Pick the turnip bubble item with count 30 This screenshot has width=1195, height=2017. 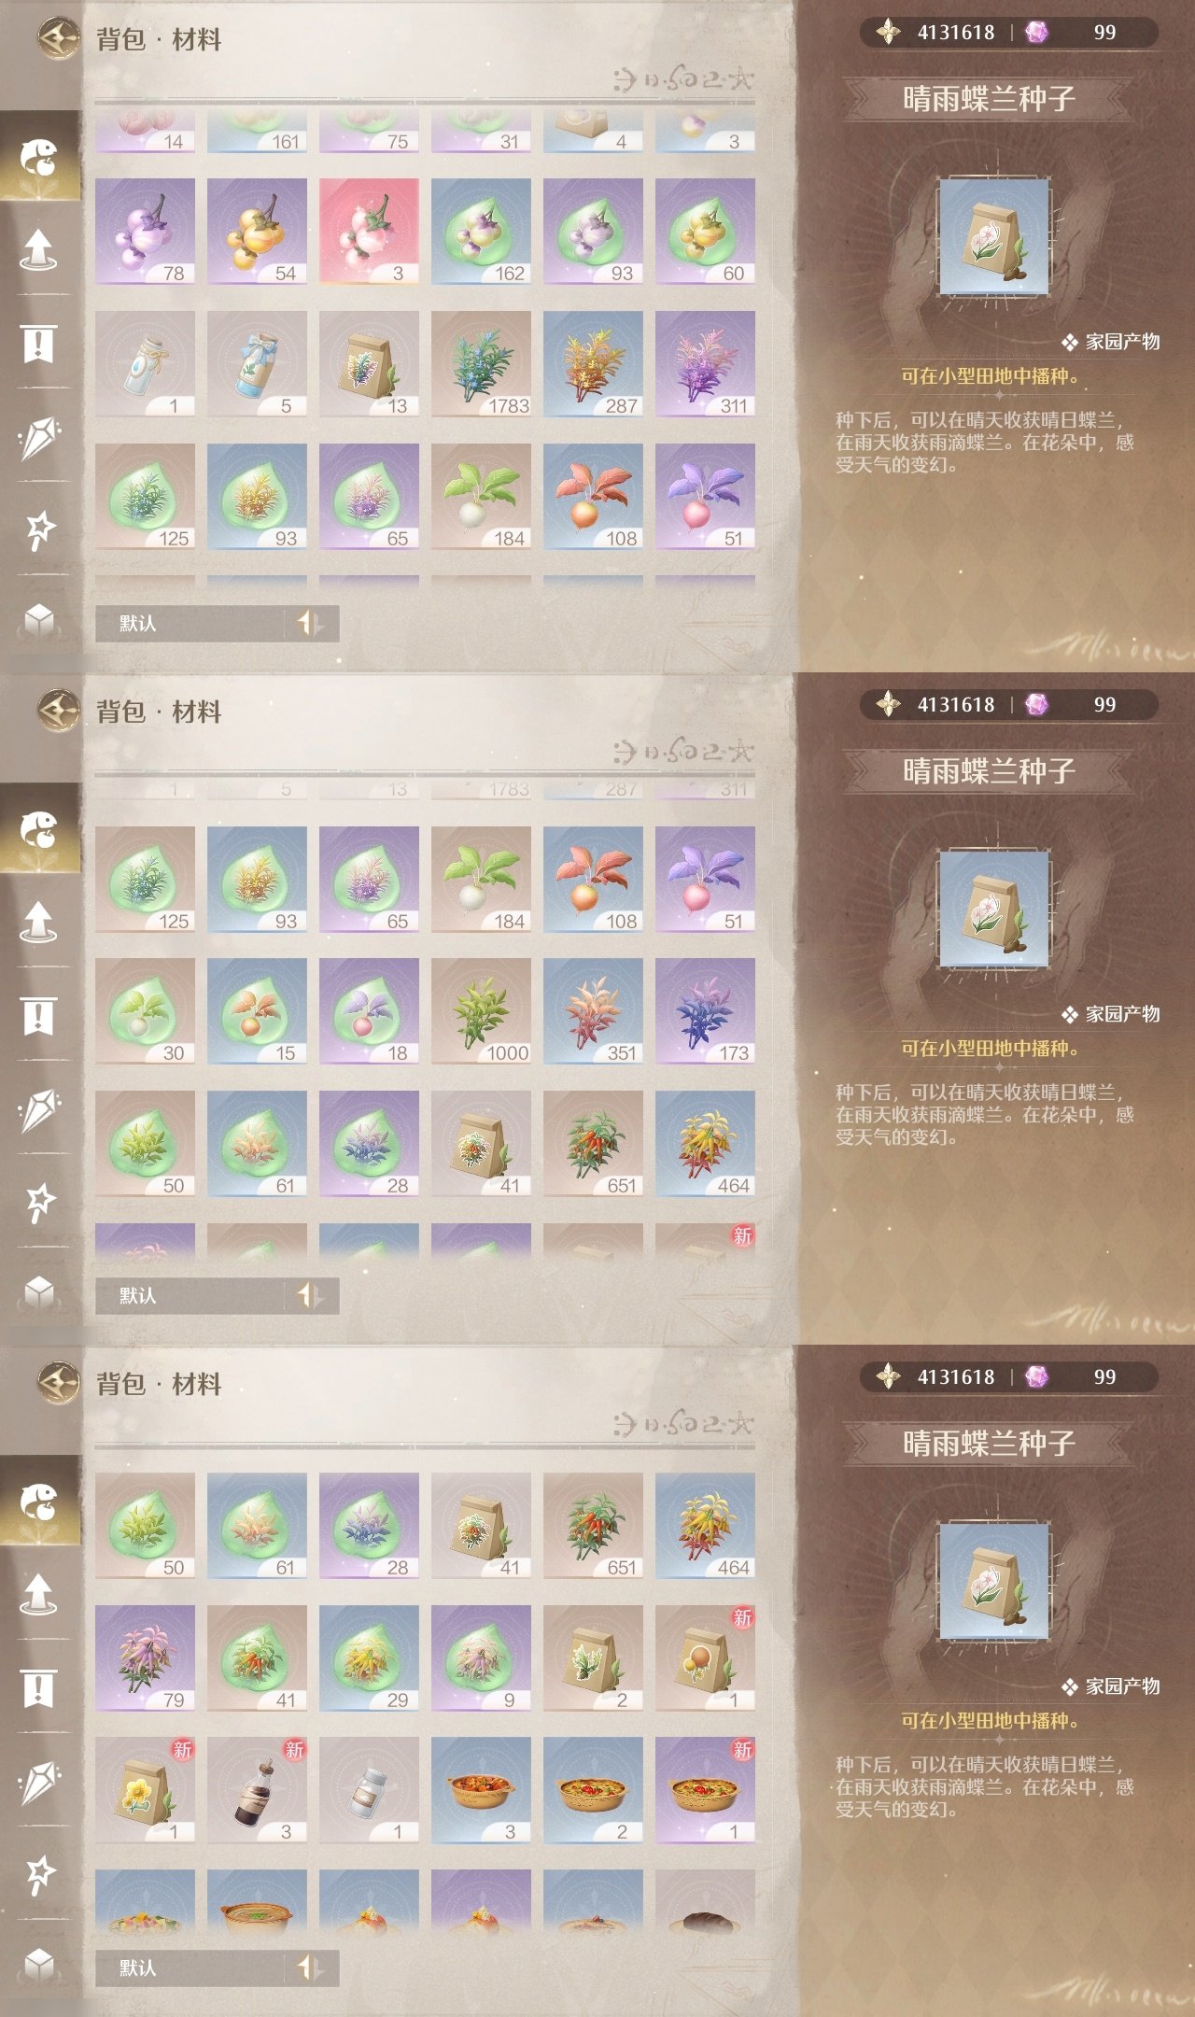point(145,1011)
